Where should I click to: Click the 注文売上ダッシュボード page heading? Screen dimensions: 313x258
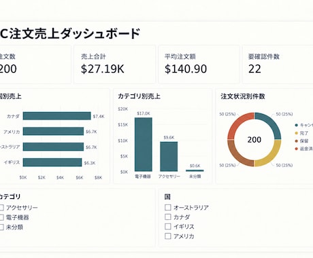[x=75, y=33]
